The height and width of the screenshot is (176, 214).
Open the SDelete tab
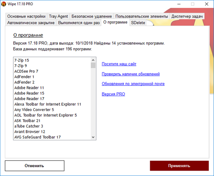[x=138, y=23]
